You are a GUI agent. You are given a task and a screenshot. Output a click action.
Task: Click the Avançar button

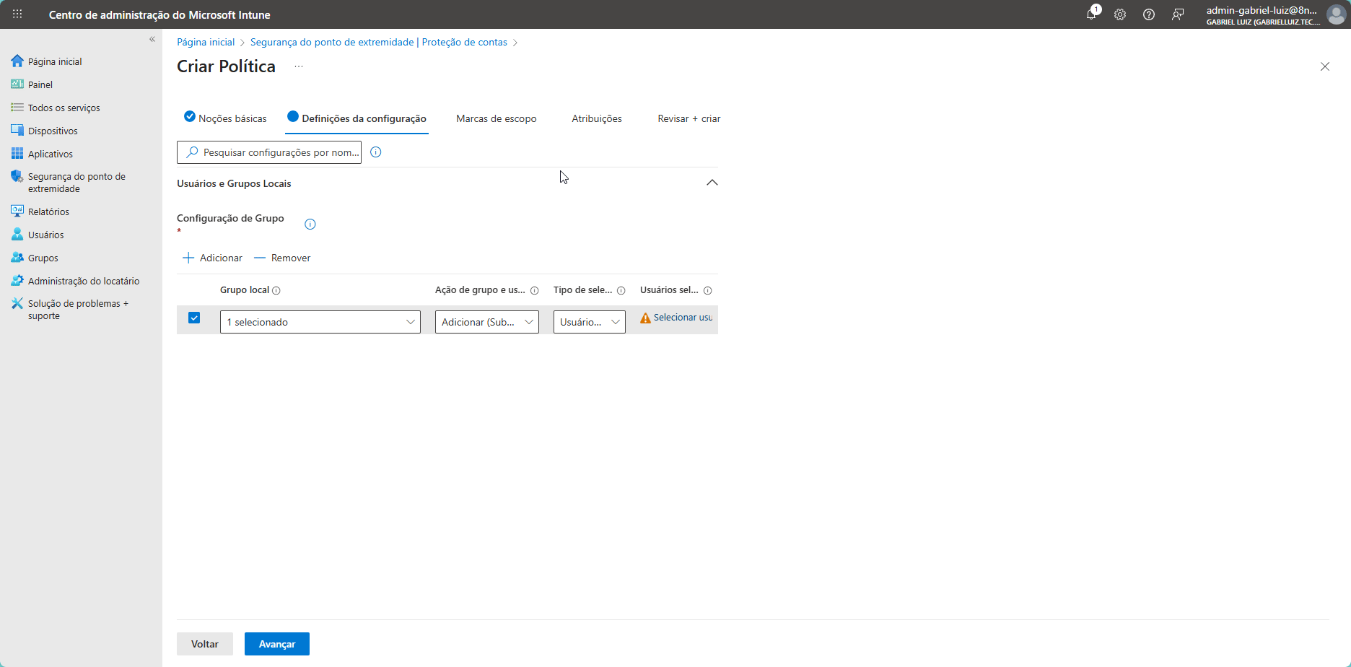tap(277, 644)
